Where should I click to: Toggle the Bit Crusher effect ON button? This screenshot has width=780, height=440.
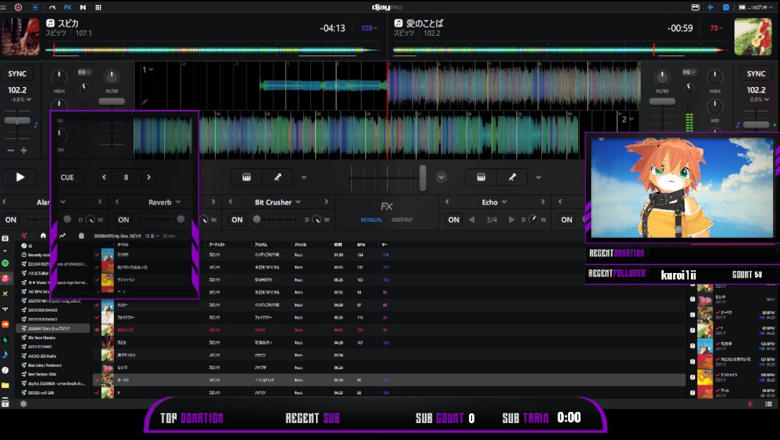[237, 219]
